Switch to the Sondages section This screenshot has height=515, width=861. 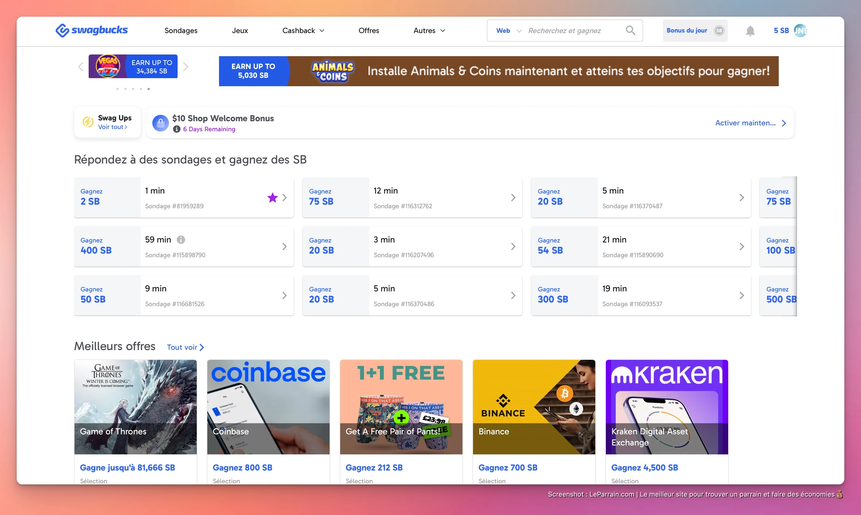pos(181,31)
